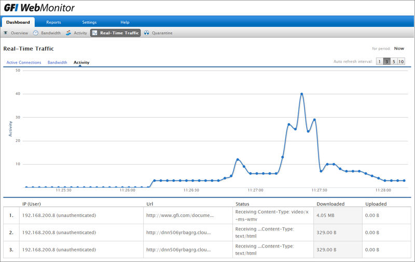Click the 11:27:00 time axis label
Screen dimensions: 415x262
255,190
